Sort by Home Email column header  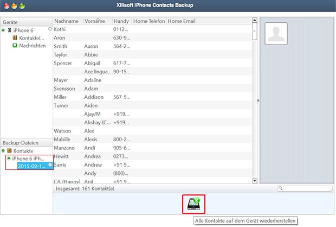[x=182, y=21]
